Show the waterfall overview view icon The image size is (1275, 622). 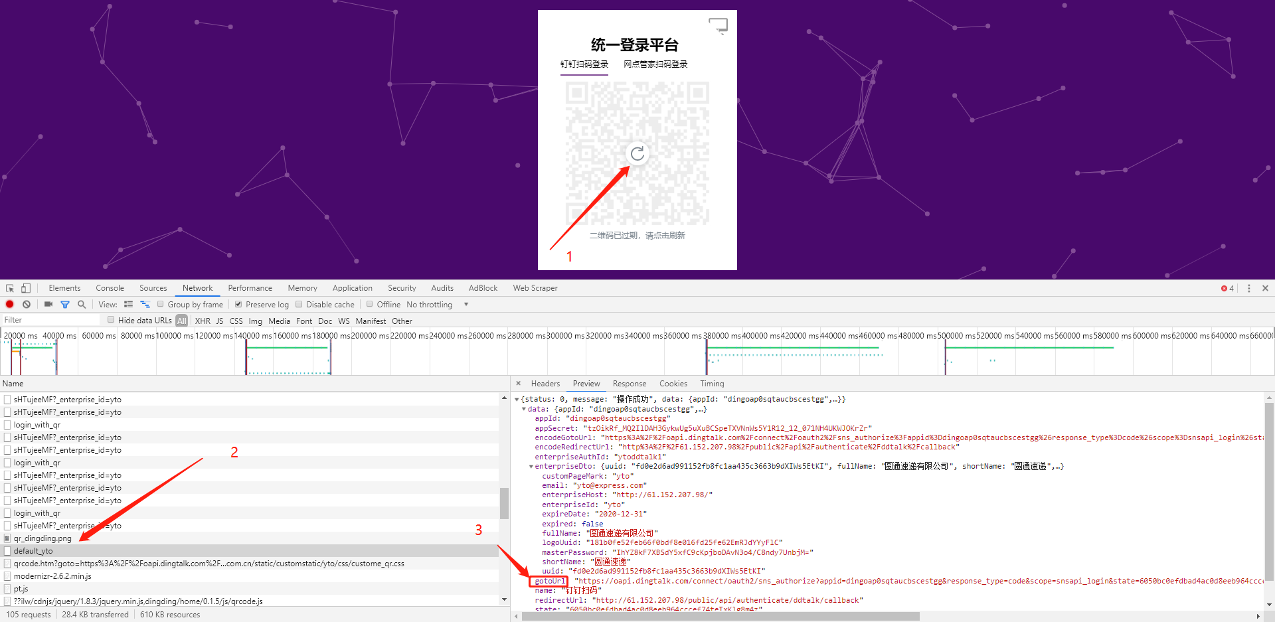tap(145, 305)
